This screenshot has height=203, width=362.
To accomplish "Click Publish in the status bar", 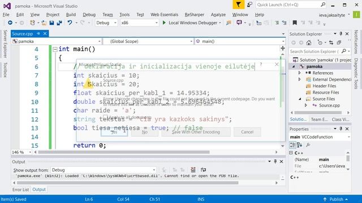I will pyautogui.click(x=336, y=199).
